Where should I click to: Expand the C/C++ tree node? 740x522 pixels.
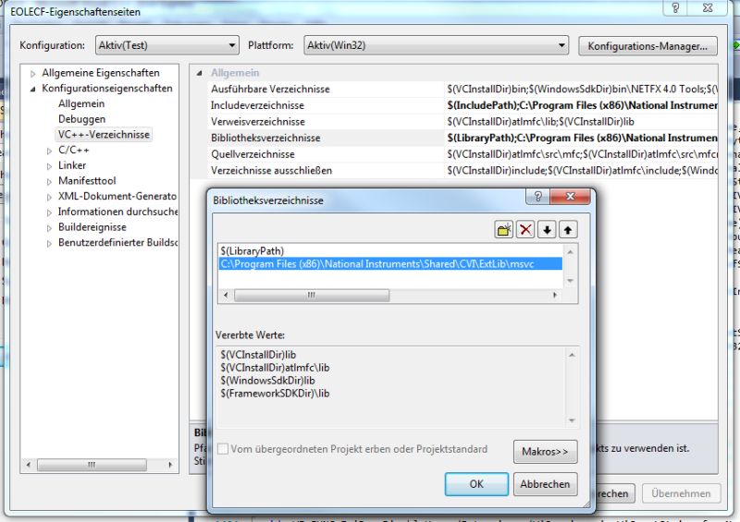(49, 151)
